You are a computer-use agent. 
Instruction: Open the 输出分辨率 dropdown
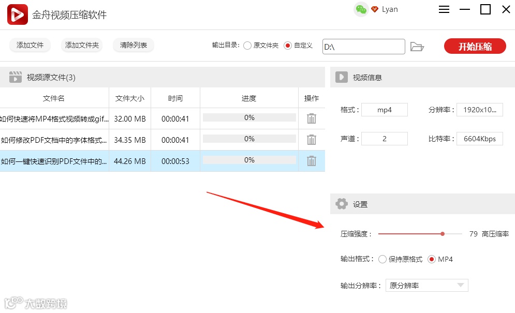[x=427, y=286]
